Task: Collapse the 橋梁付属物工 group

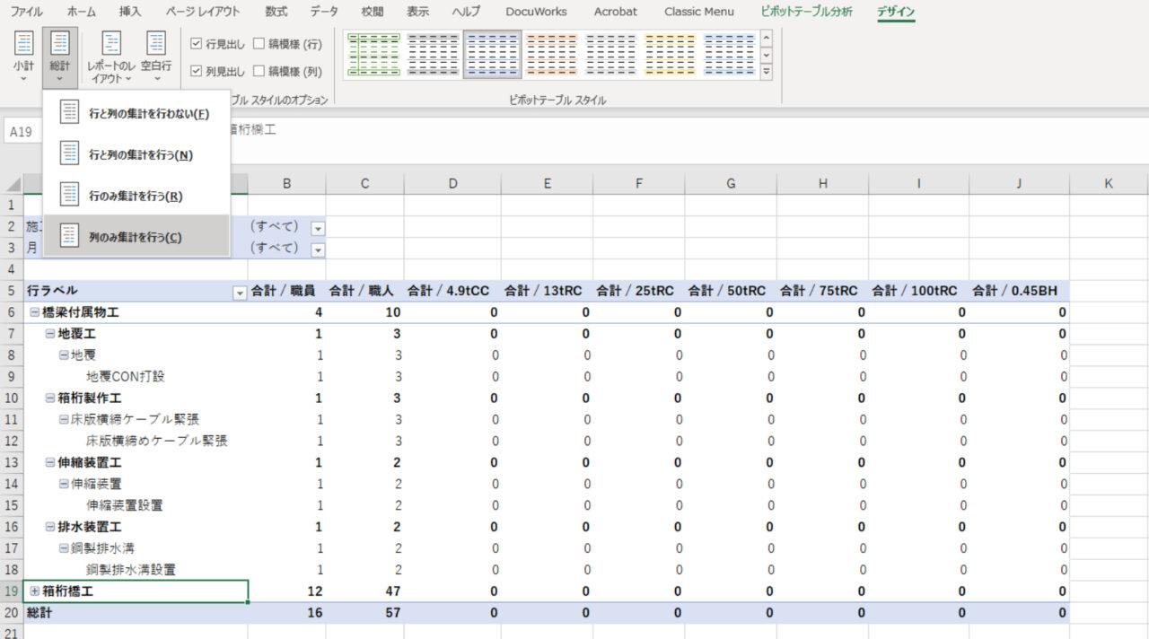Action: tap(35, 312)
